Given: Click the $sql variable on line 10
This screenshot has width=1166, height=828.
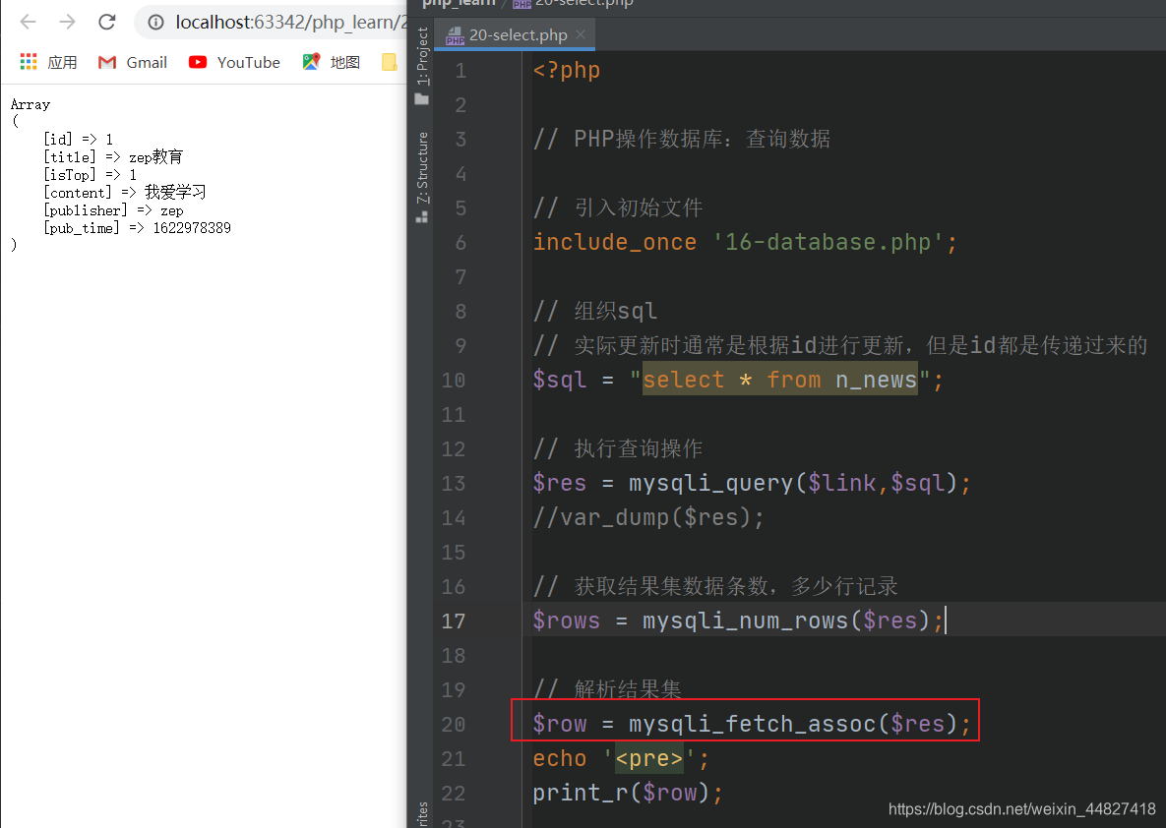Looking at the screenshot, I should [x=559, y=380].
